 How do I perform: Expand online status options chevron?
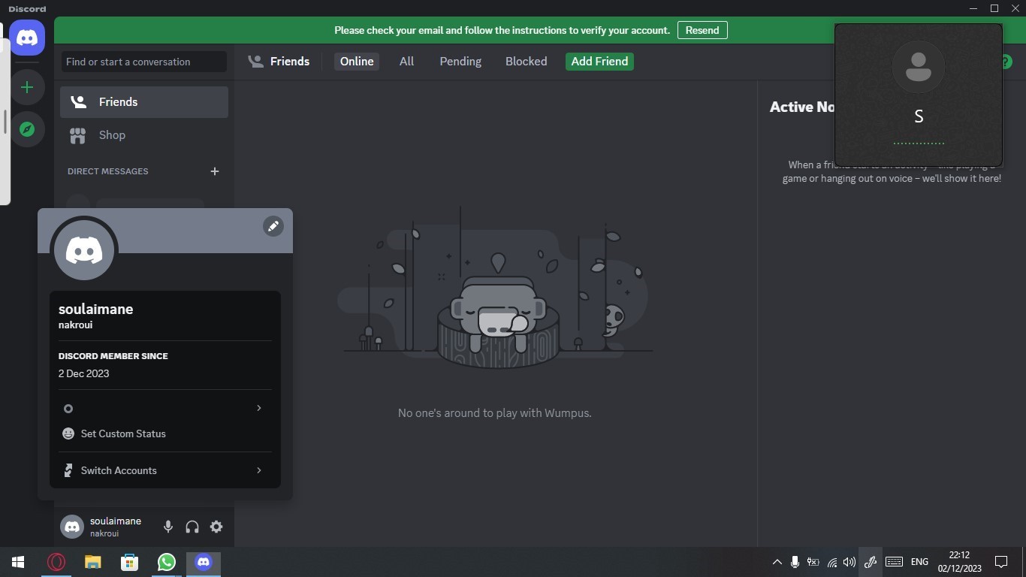[259, 408]
